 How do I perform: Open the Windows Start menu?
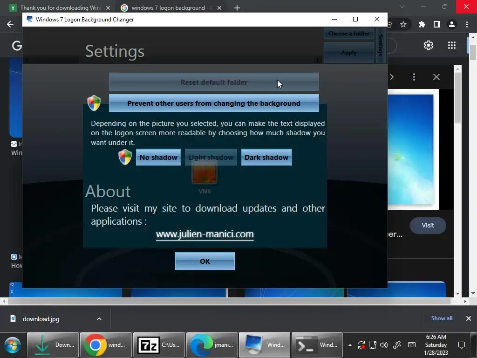click(13, 345)
